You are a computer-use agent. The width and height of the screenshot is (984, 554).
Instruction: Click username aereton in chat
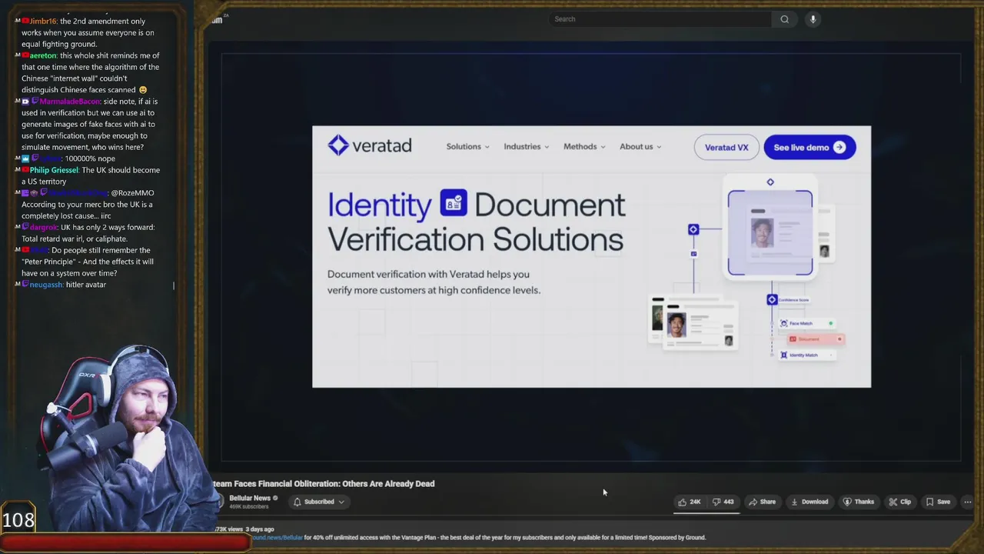(43, 55)
